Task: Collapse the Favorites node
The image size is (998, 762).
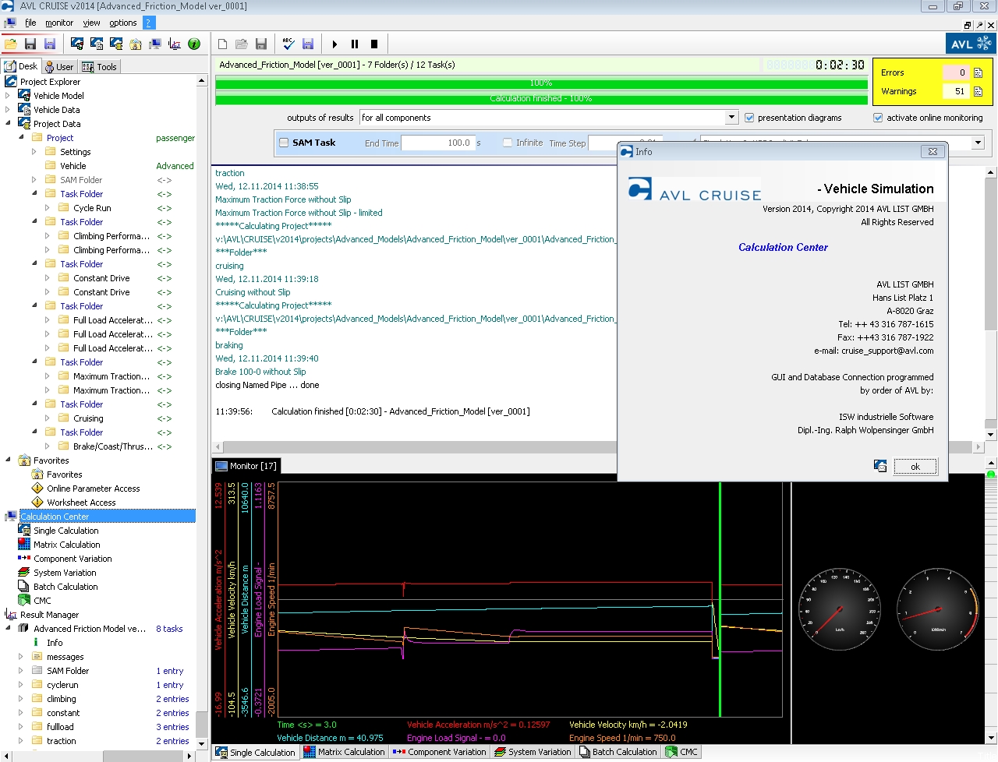Action: click(x=8, y=460)
